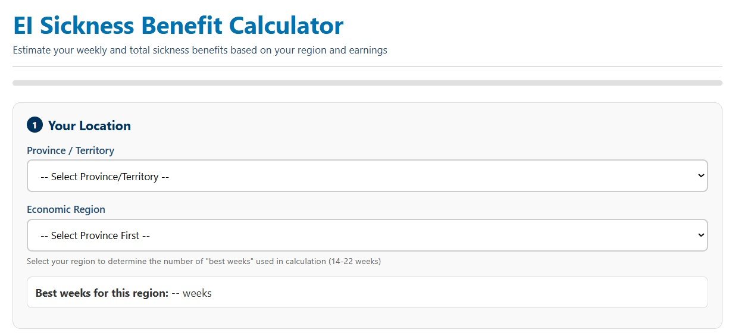Click the EI Sickness Benefit Calculator title
The height and width of the screenshot is (336, 735).
(178, 26)
